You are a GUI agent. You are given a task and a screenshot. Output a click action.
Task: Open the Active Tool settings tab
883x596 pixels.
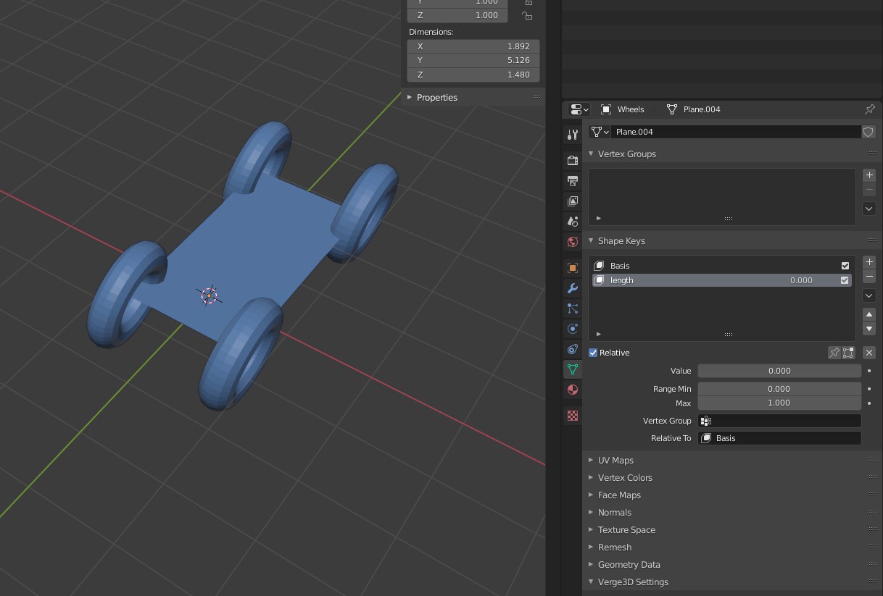(573, 134)
